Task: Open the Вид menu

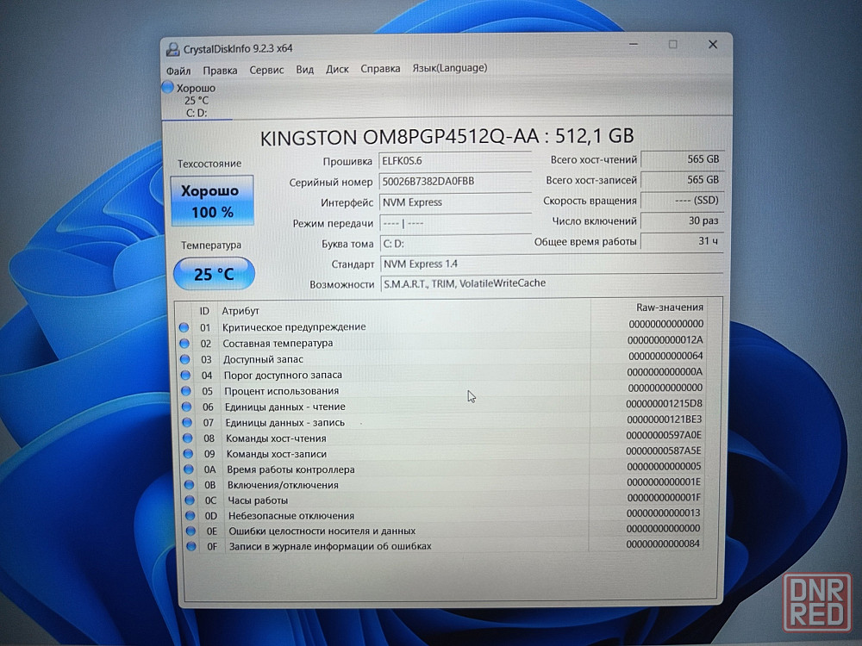Action: (304, 70)
